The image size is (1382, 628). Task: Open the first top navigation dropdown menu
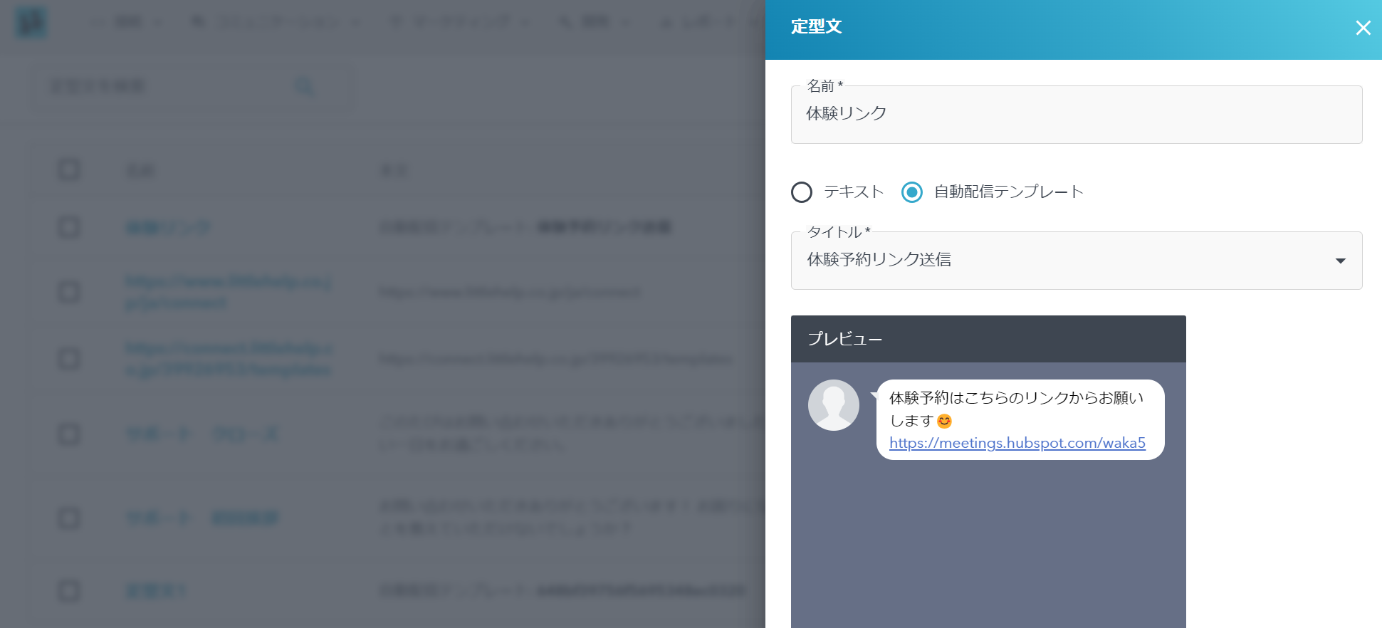coord(128,23)
